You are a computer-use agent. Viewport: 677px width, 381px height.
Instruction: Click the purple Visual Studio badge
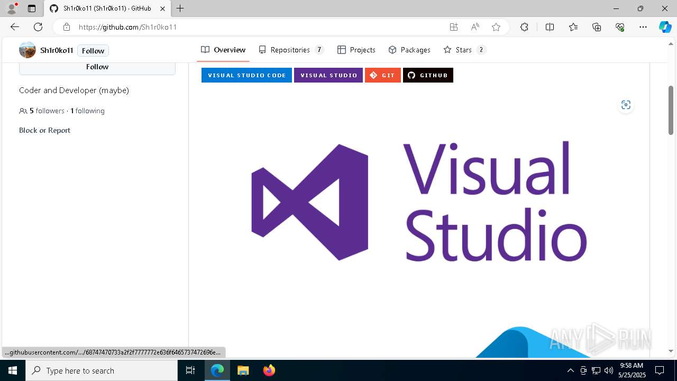[328, 75]
